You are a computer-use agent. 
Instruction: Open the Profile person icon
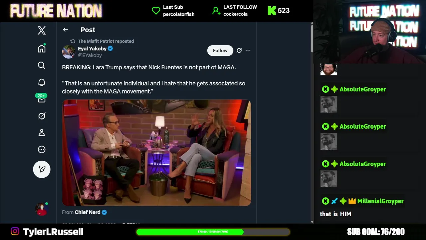tap(42, 133)
